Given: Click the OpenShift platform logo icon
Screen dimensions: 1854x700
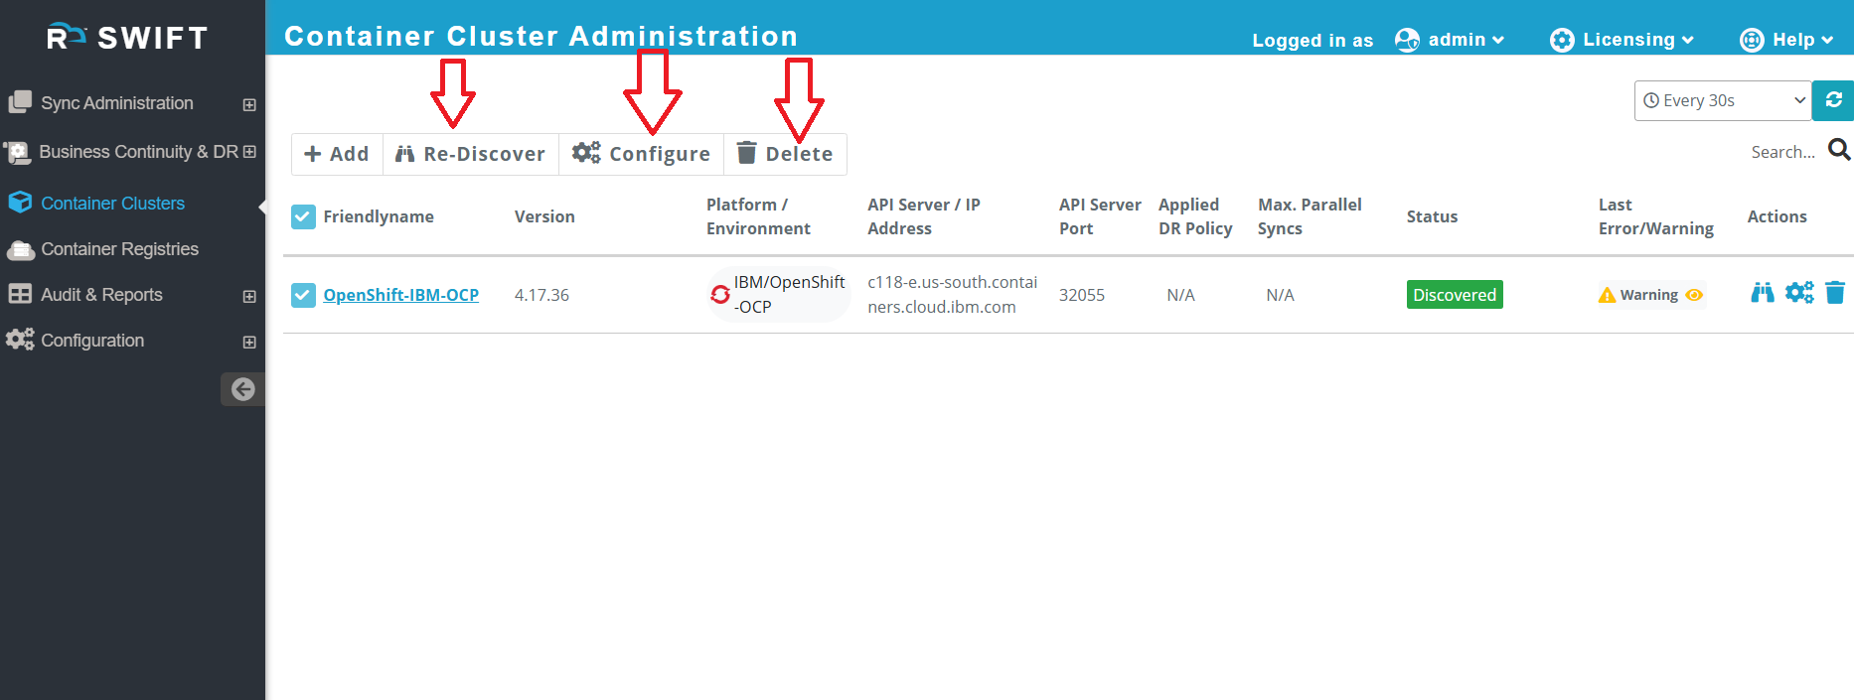Looking at the screenshot, I should coord(720,295).
